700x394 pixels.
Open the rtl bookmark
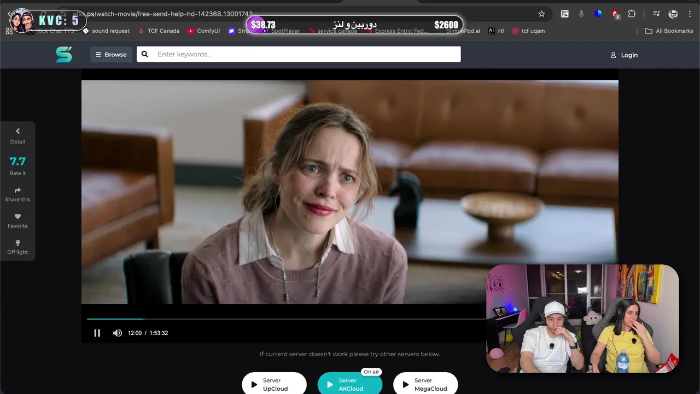tap(495, 31)
